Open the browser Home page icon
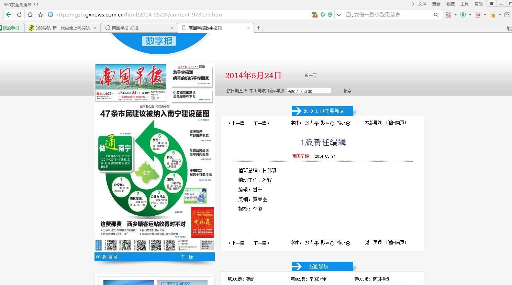Screen dimensions: 512x285 point(30,14)
